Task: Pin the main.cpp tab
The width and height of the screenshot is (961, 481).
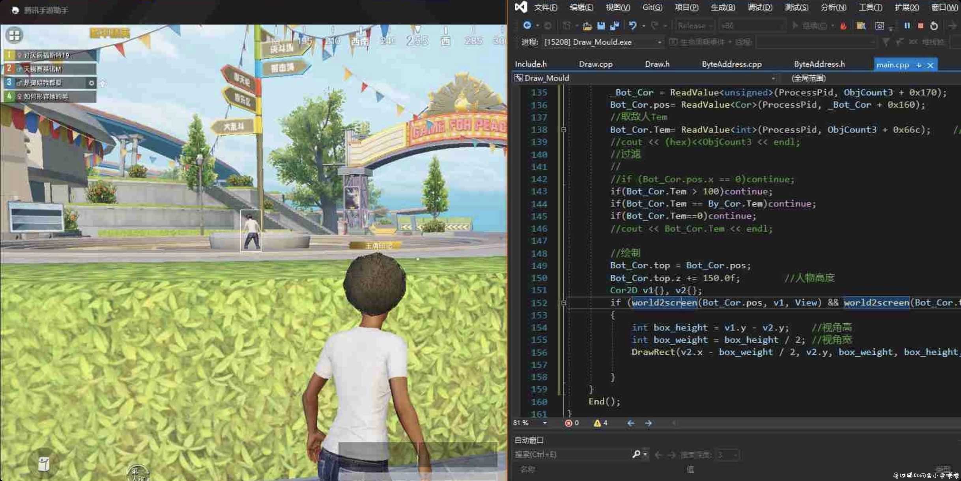Action: click(x=919, y=65)
